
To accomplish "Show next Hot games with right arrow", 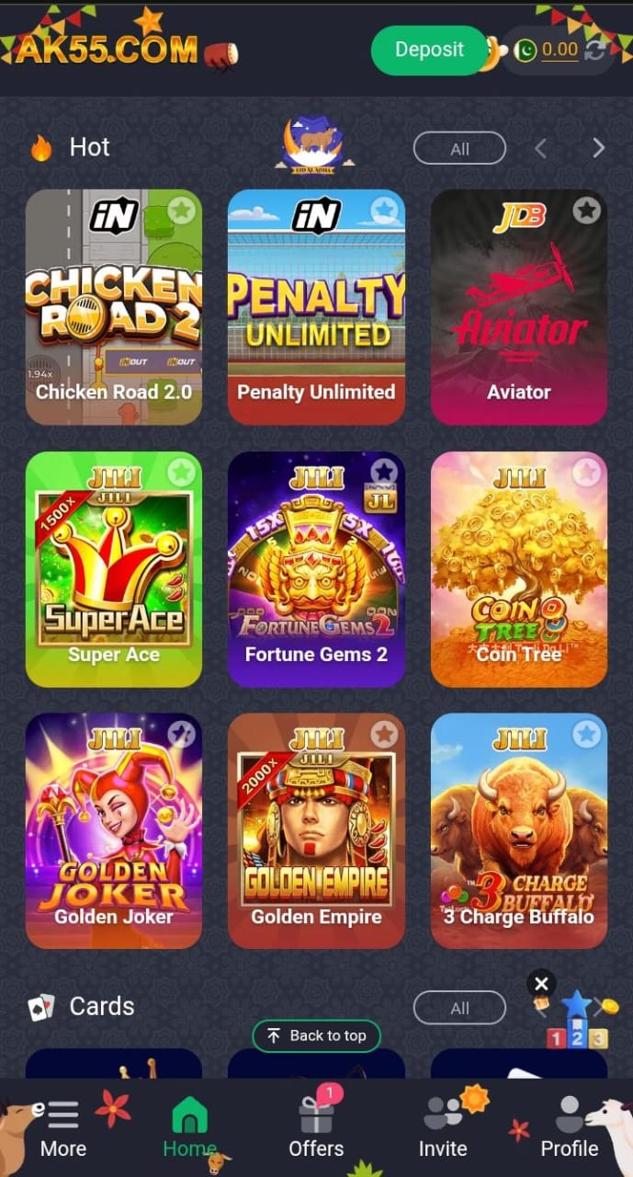I will tap(598, 148).
